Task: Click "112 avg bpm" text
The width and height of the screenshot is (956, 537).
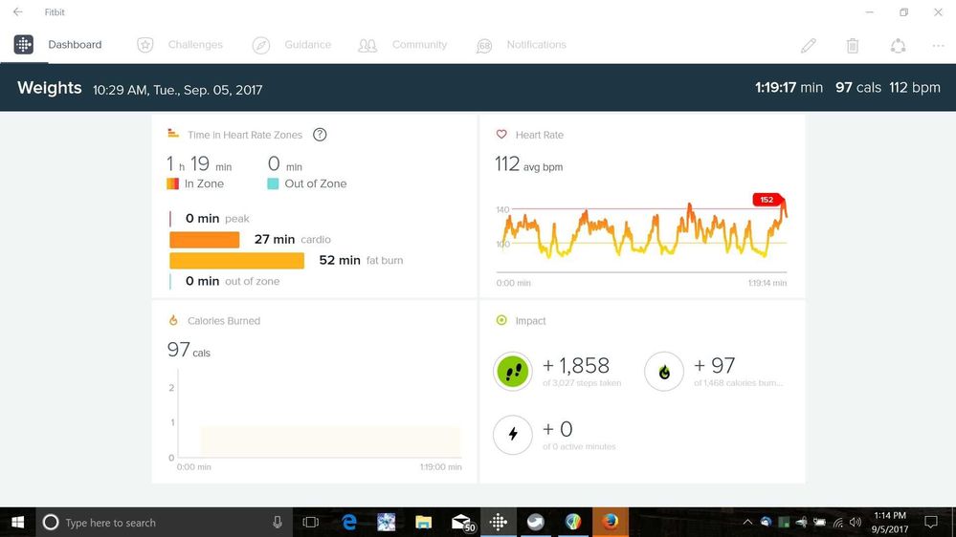Action: (528, 164)
